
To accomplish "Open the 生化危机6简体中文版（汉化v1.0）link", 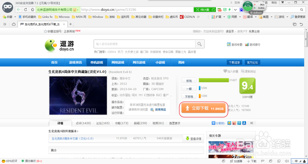I will 73,138.
